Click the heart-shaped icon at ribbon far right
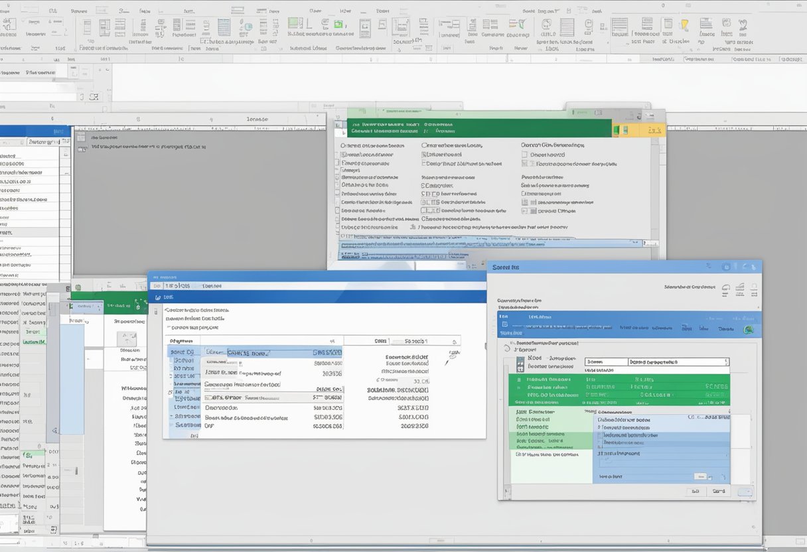Screen dimensions: 807x552 point(742,25)
